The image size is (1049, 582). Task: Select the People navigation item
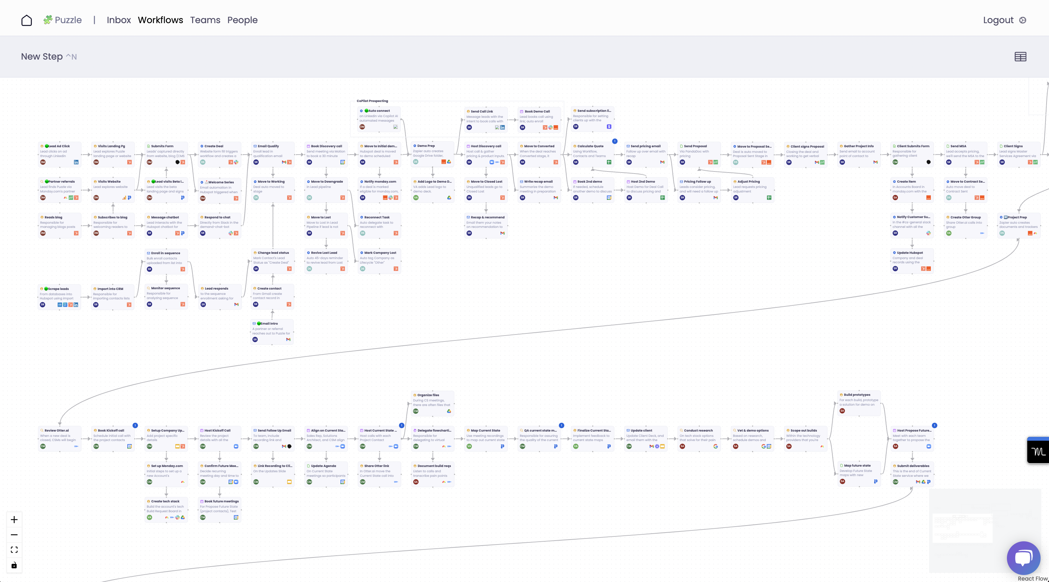click(243, 20)
